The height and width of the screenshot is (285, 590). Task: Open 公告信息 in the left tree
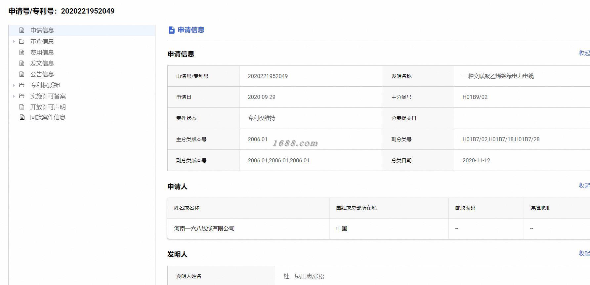pyautogui.click(x=42, y=74)
